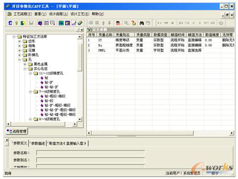Viewport: 238px width, 179px height.
Task: Collapse the 11~12级精度孔 tree node
Action: click(x=30, y=73)
